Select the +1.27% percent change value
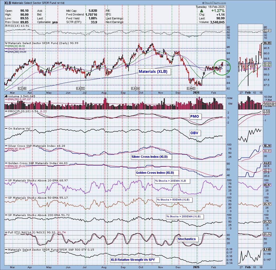276x270 pixels. 218,11
